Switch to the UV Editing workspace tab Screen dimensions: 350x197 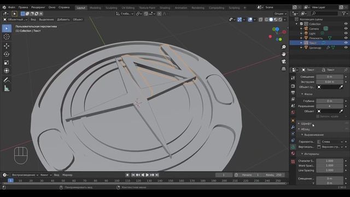128,8
